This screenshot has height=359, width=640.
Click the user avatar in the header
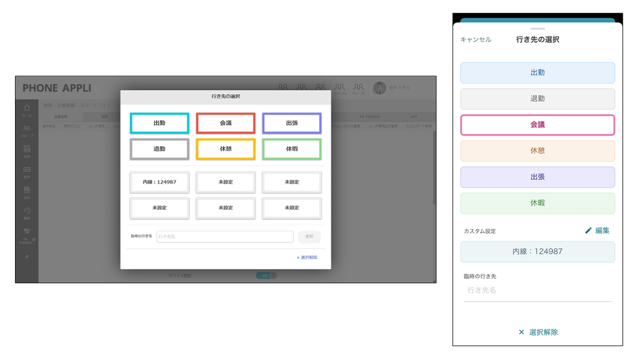(x=380, y=87)
